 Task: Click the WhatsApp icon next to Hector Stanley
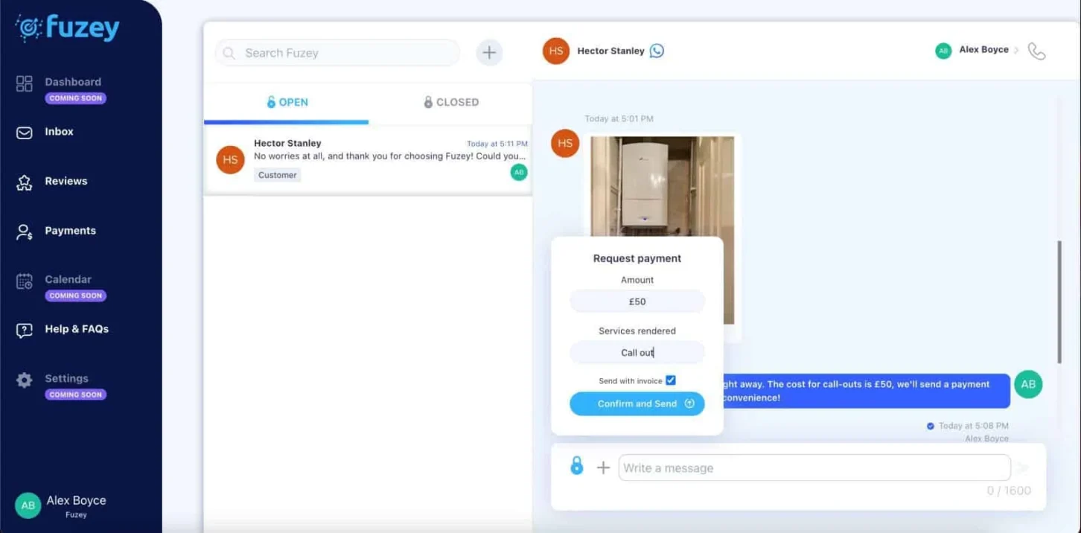(x=657, y=51)
